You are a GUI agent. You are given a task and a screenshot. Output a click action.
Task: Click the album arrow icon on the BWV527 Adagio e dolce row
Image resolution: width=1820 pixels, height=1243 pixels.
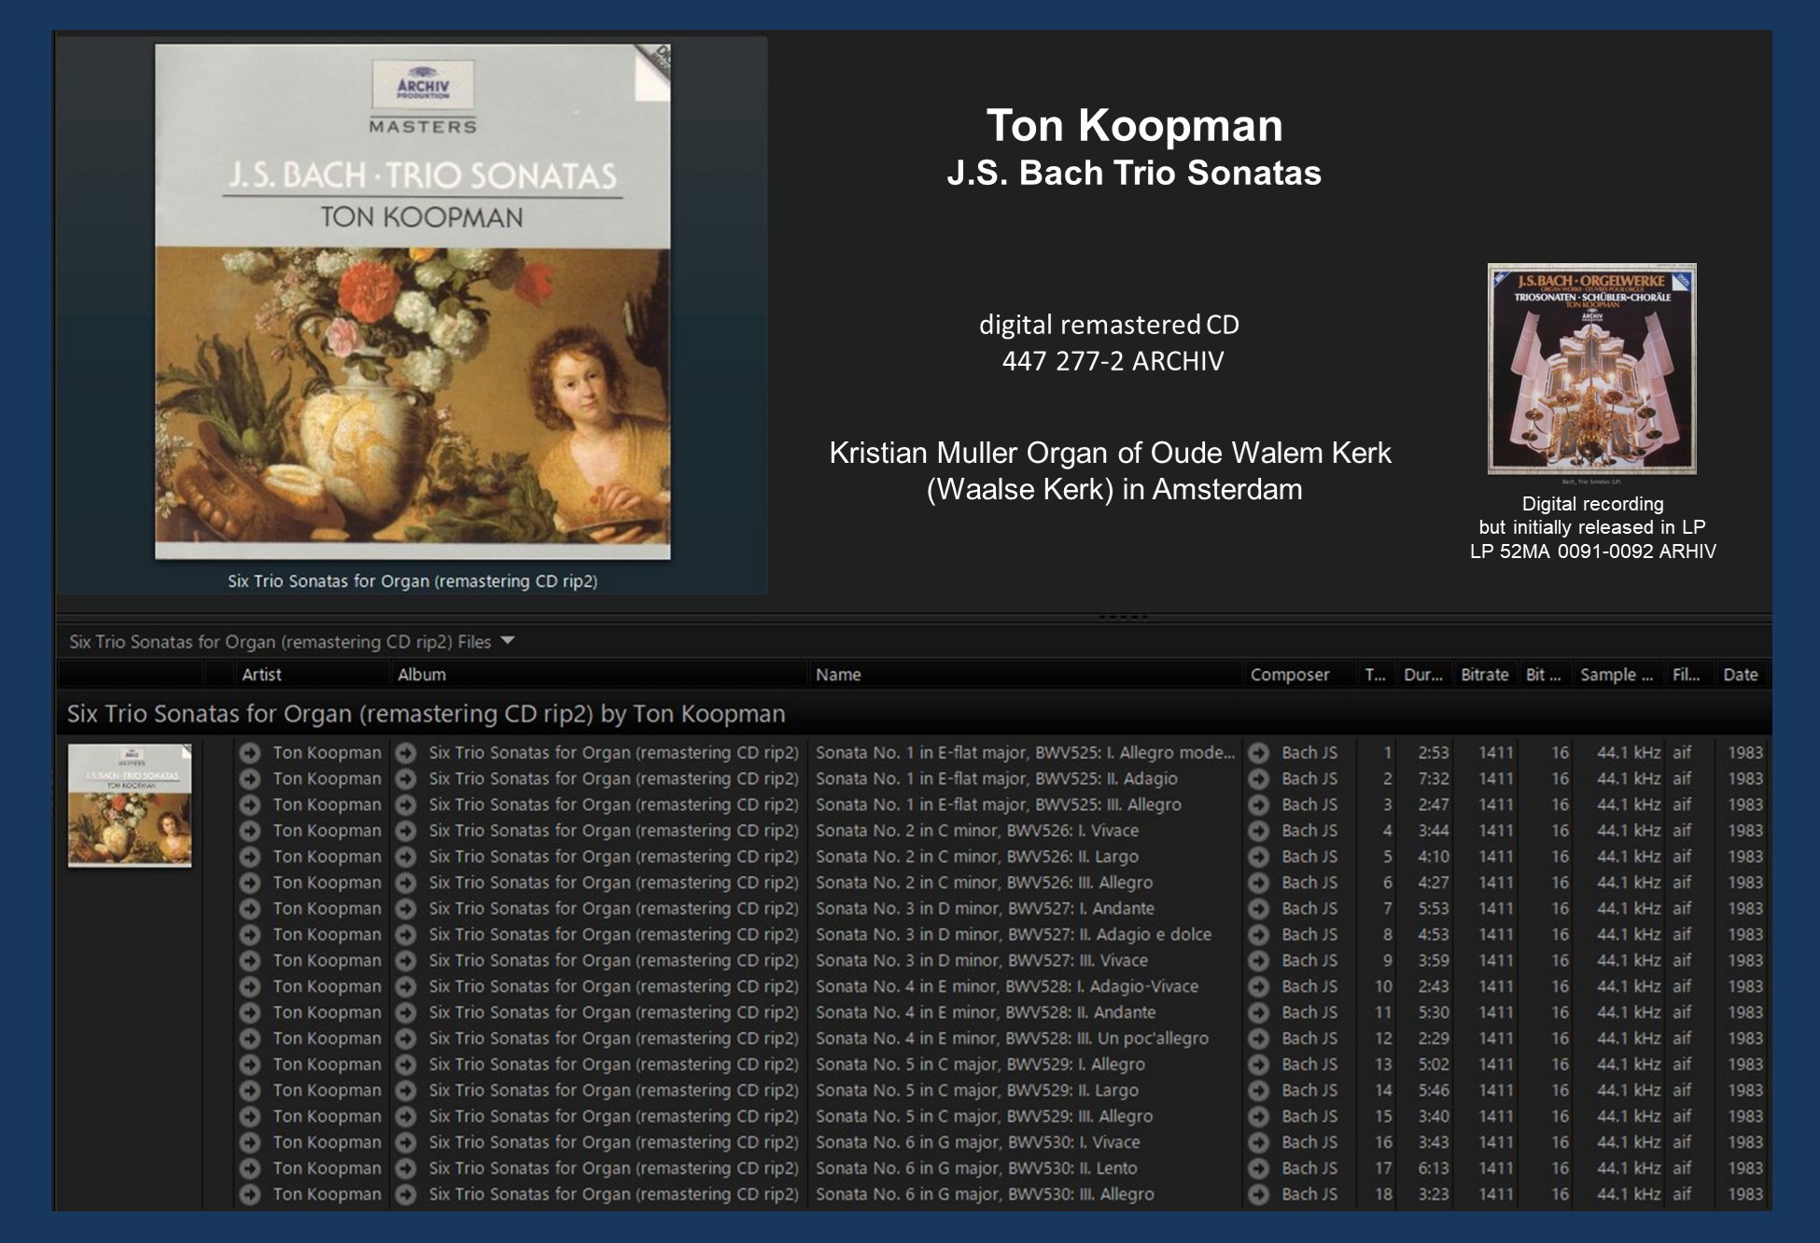click(406, 935)
